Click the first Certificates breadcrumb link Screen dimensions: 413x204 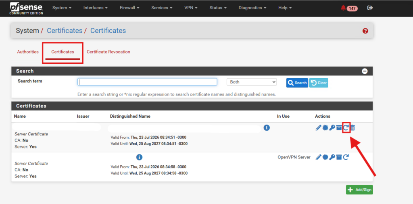(65, 31)
